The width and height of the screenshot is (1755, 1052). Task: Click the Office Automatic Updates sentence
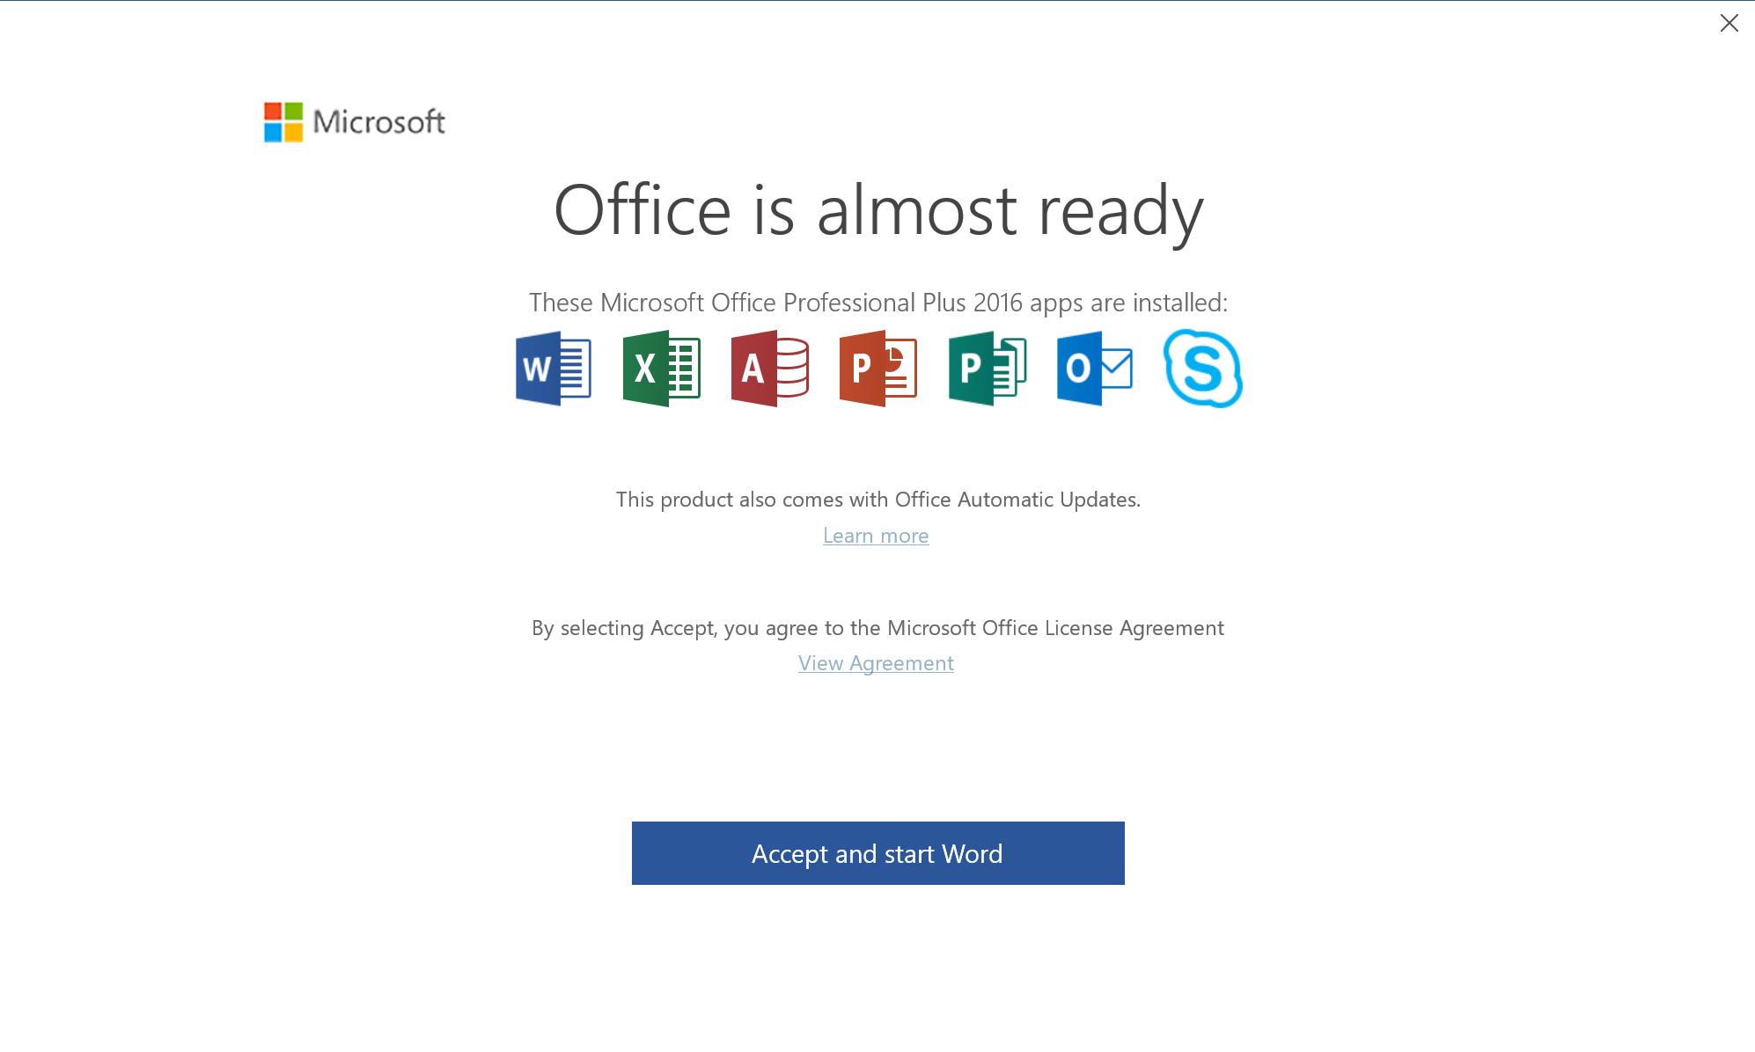[x=878, y=500]
